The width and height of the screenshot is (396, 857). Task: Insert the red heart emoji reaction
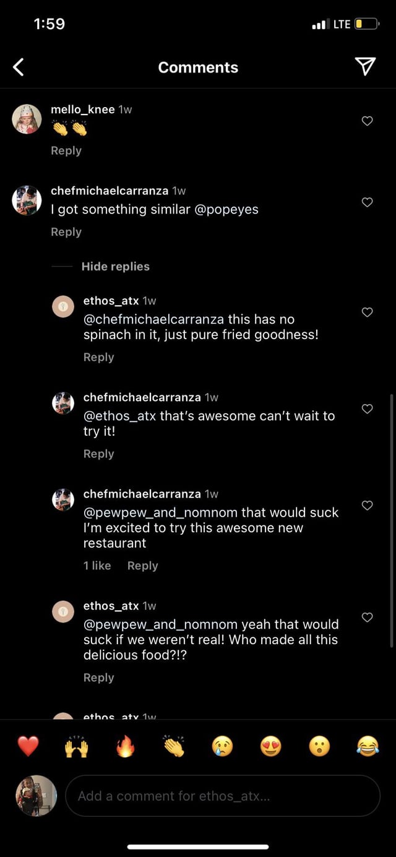click(x=28, y=747)
